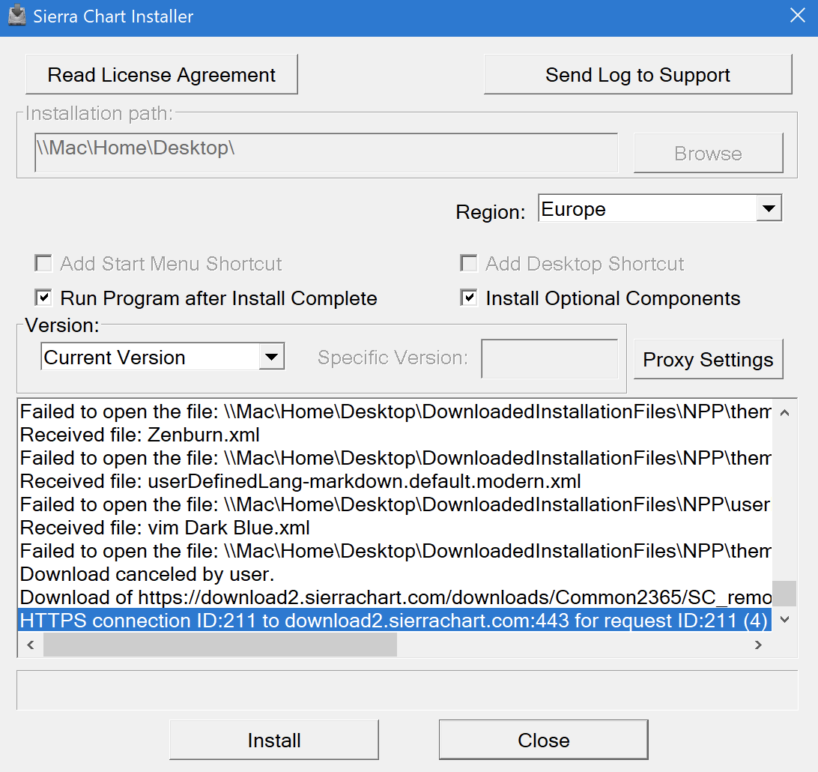Image resolution: width=818 pixels, height=772 pixels.
Task: Open the Current Version combo box
Action: pos(163,357)
